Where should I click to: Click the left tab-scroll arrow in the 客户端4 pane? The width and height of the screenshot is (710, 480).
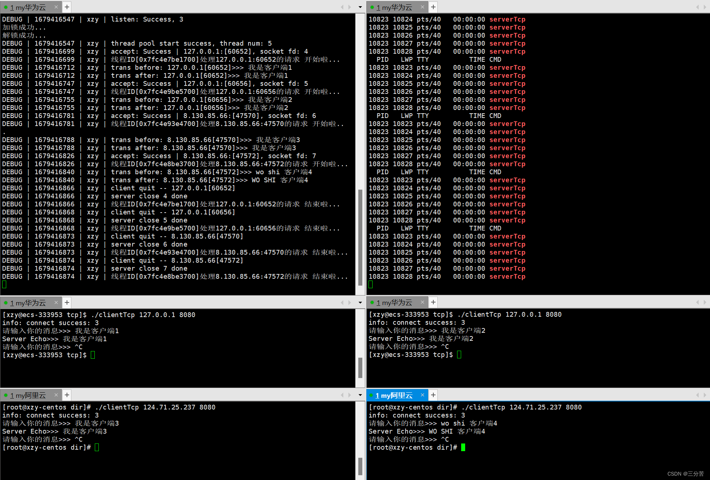click(698, 395)
